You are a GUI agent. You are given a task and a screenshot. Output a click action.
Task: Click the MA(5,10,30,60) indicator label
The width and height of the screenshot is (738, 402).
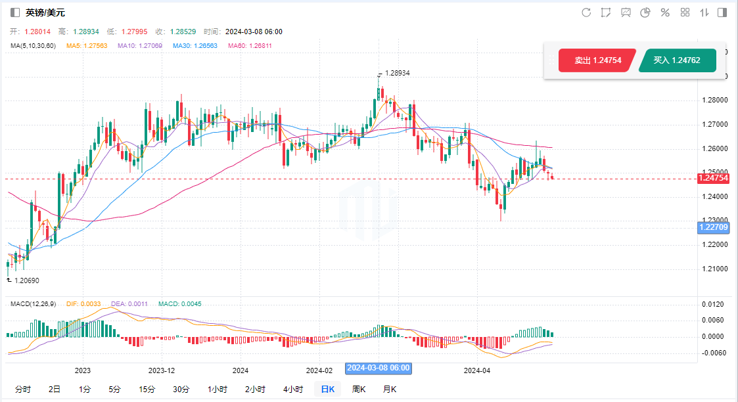tap(34, 46)
